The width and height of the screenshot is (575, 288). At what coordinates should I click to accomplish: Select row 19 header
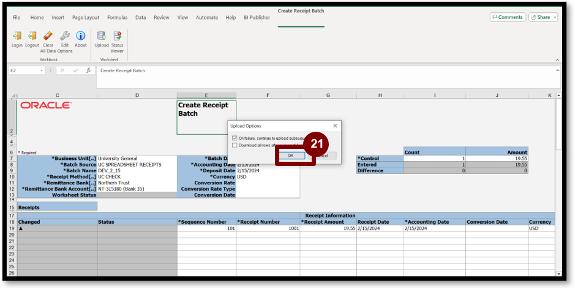tap(12, 228)
